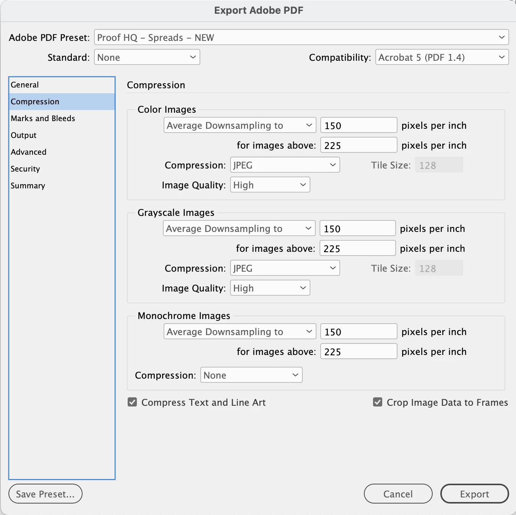Click Monochrome 'for images above' 225 field
Viewport: 516px width, 515px height.
coord(359,351)
